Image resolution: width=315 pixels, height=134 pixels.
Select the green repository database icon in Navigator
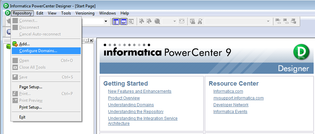(8, 46)
